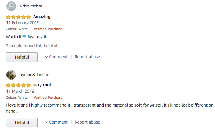Expand Comment on ayman&christos review

tap(58, 122)
